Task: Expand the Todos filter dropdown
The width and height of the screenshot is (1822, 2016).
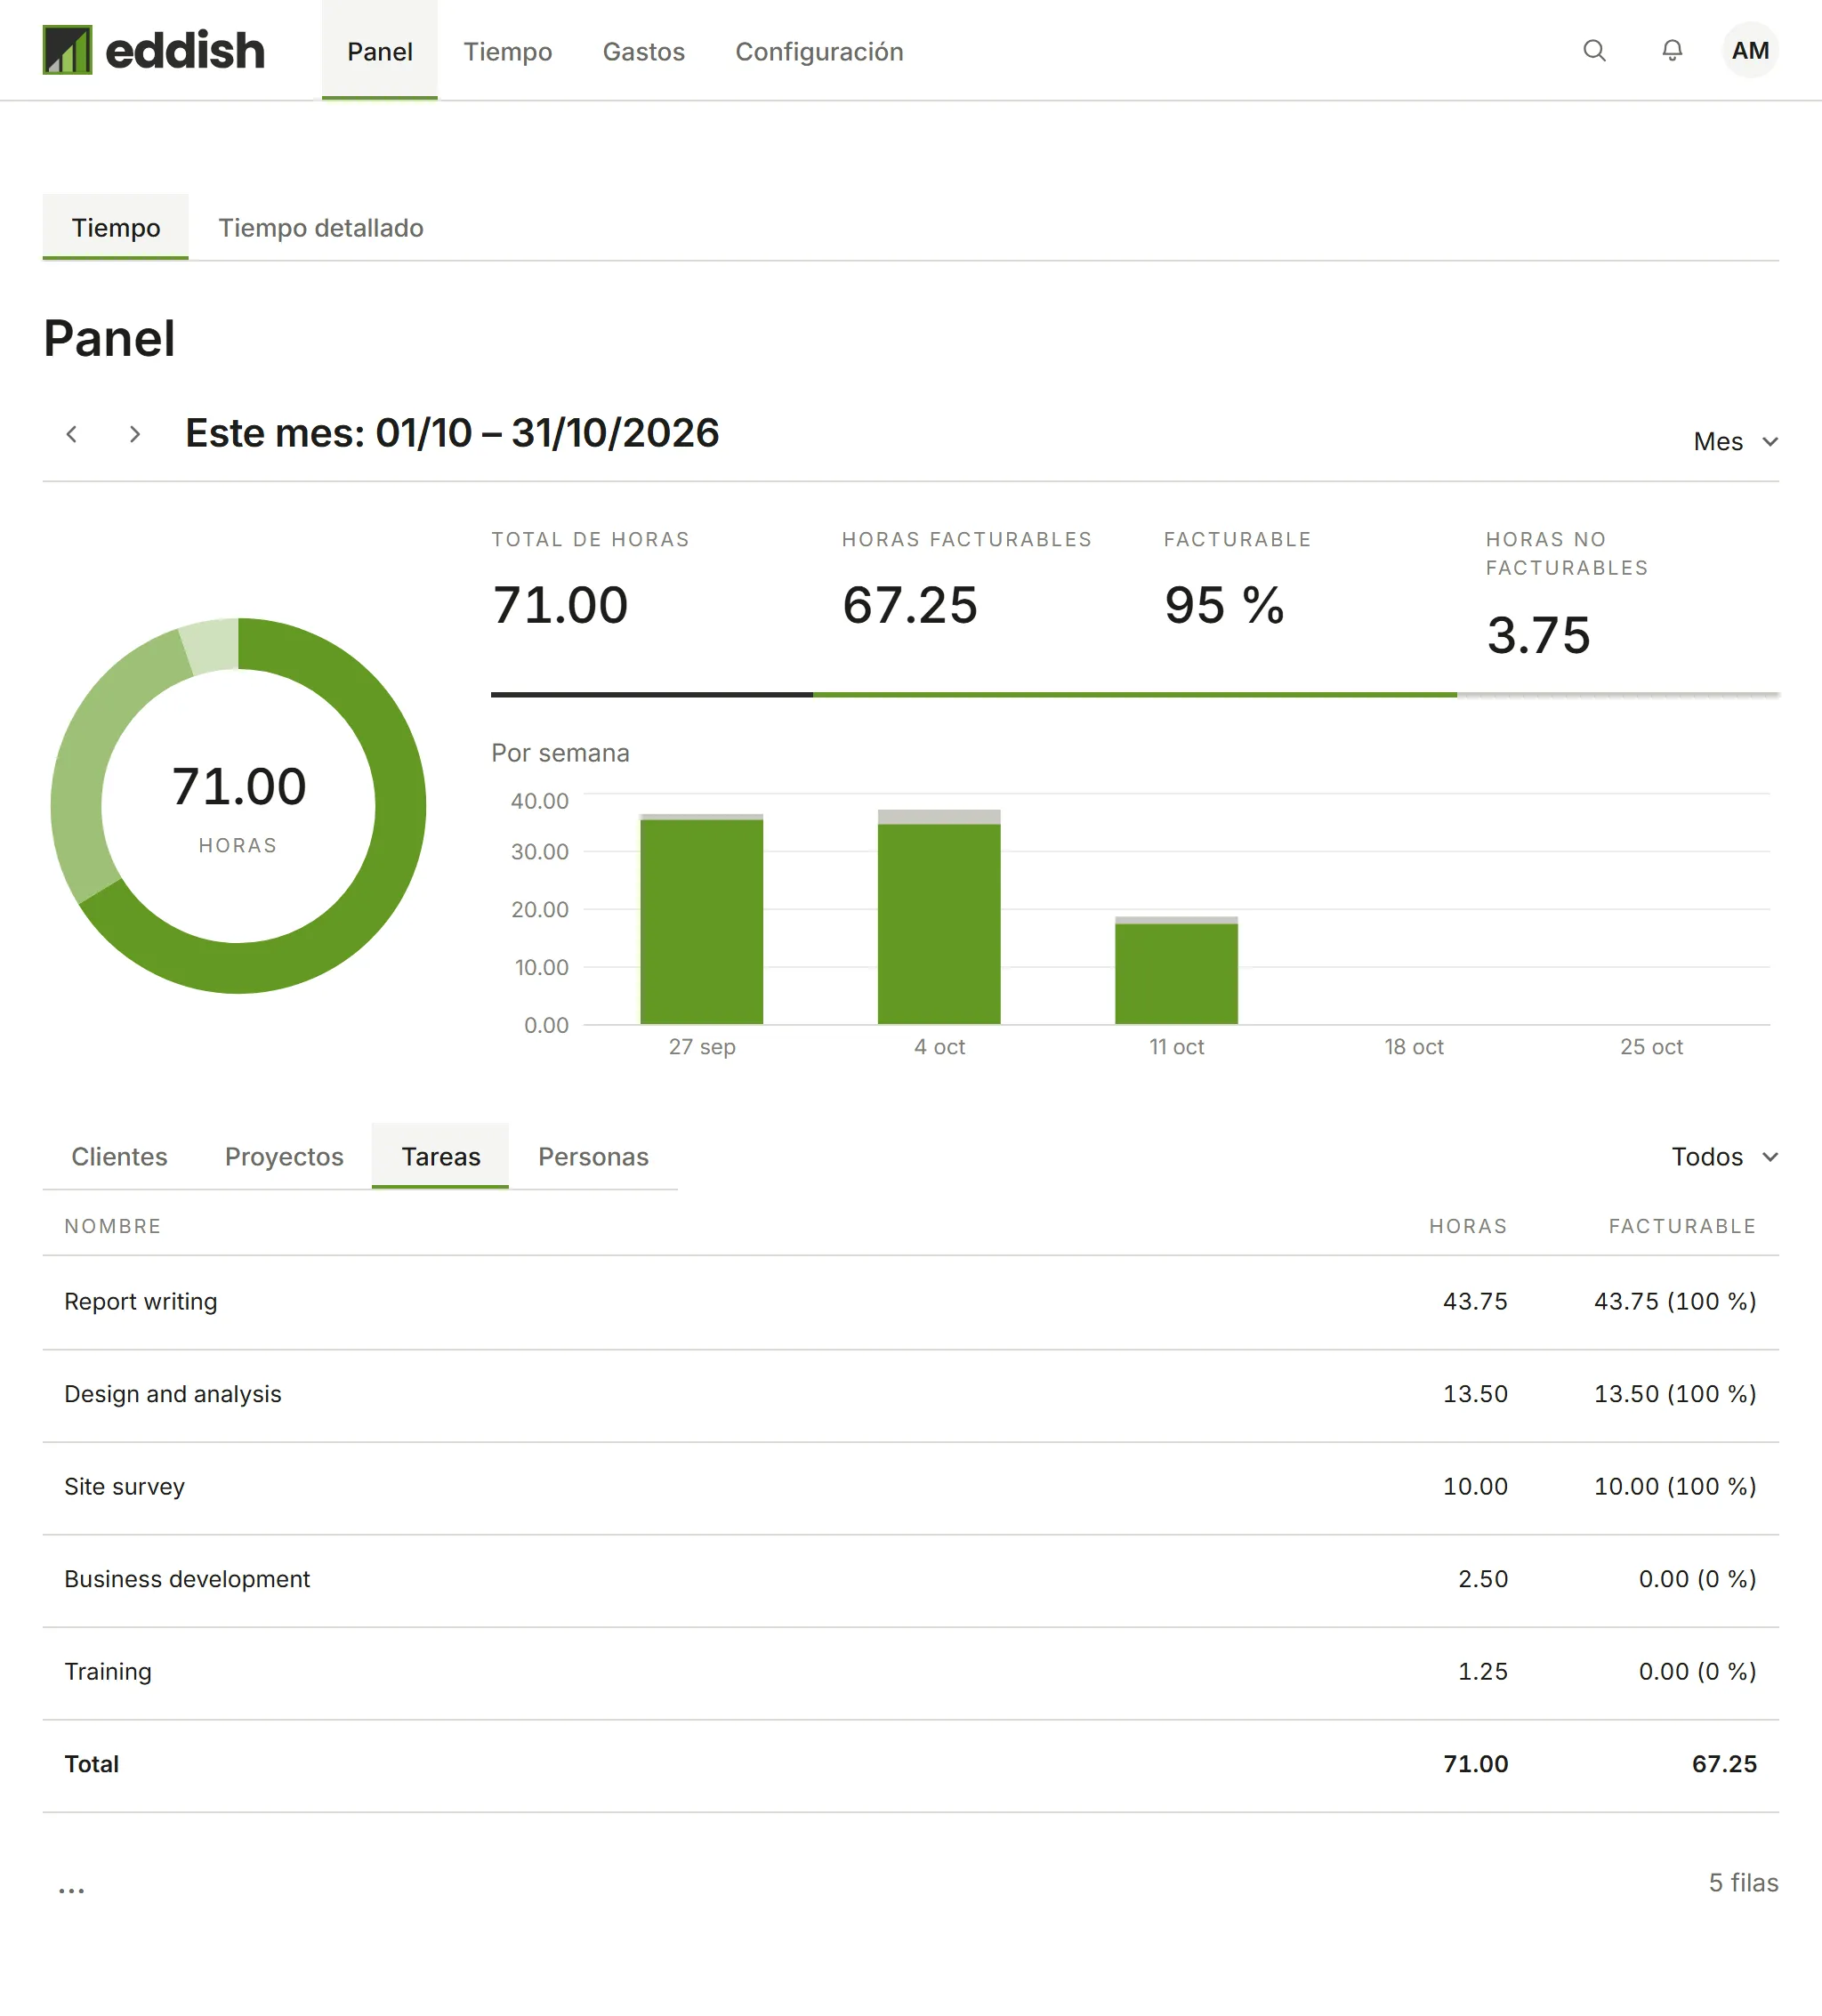Action: pyautogui.click(x=1724, y=1156)
